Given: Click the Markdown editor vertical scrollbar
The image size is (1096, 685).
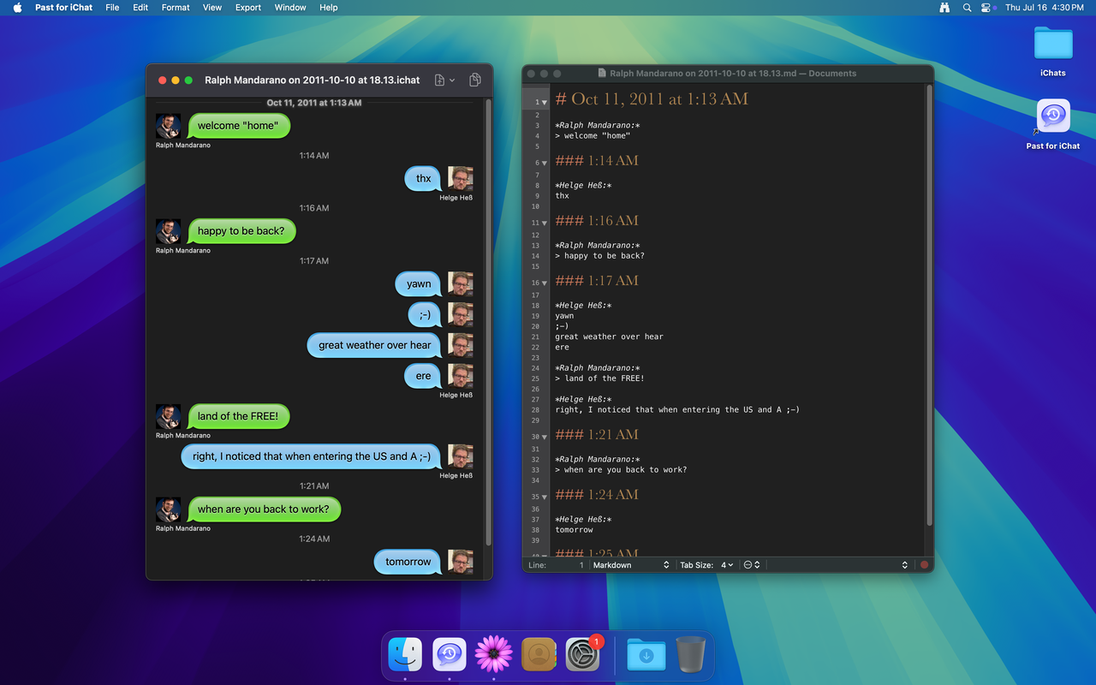Looking at the screenshot, I should point(929,306).
